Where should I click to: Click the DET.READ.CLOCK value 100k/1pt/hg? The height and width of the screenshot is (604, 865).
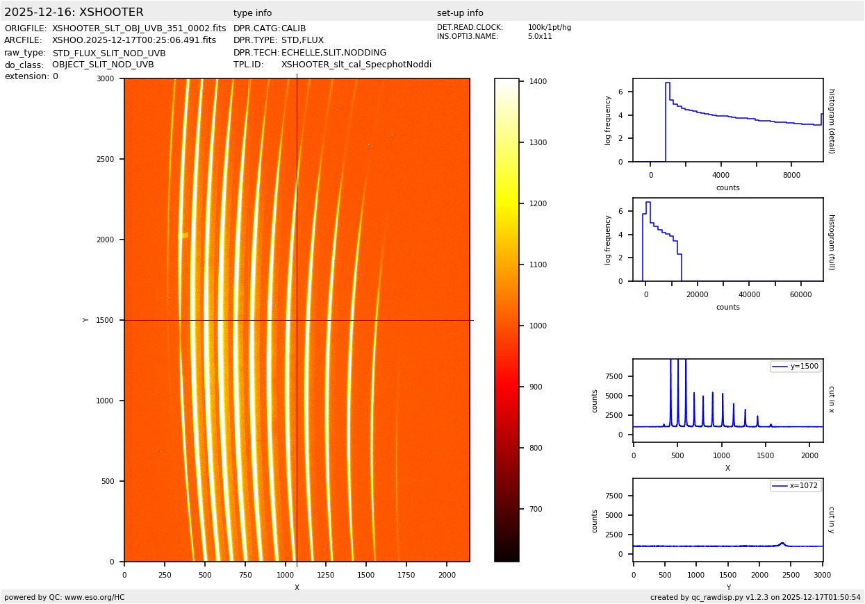point(549,28)
